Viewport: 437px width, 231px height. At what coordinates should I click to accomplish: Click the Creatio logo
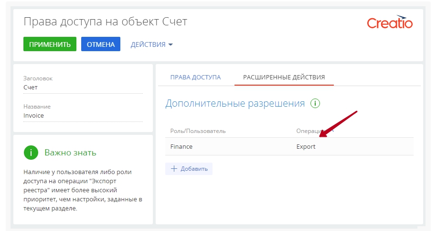coord(390,23)
